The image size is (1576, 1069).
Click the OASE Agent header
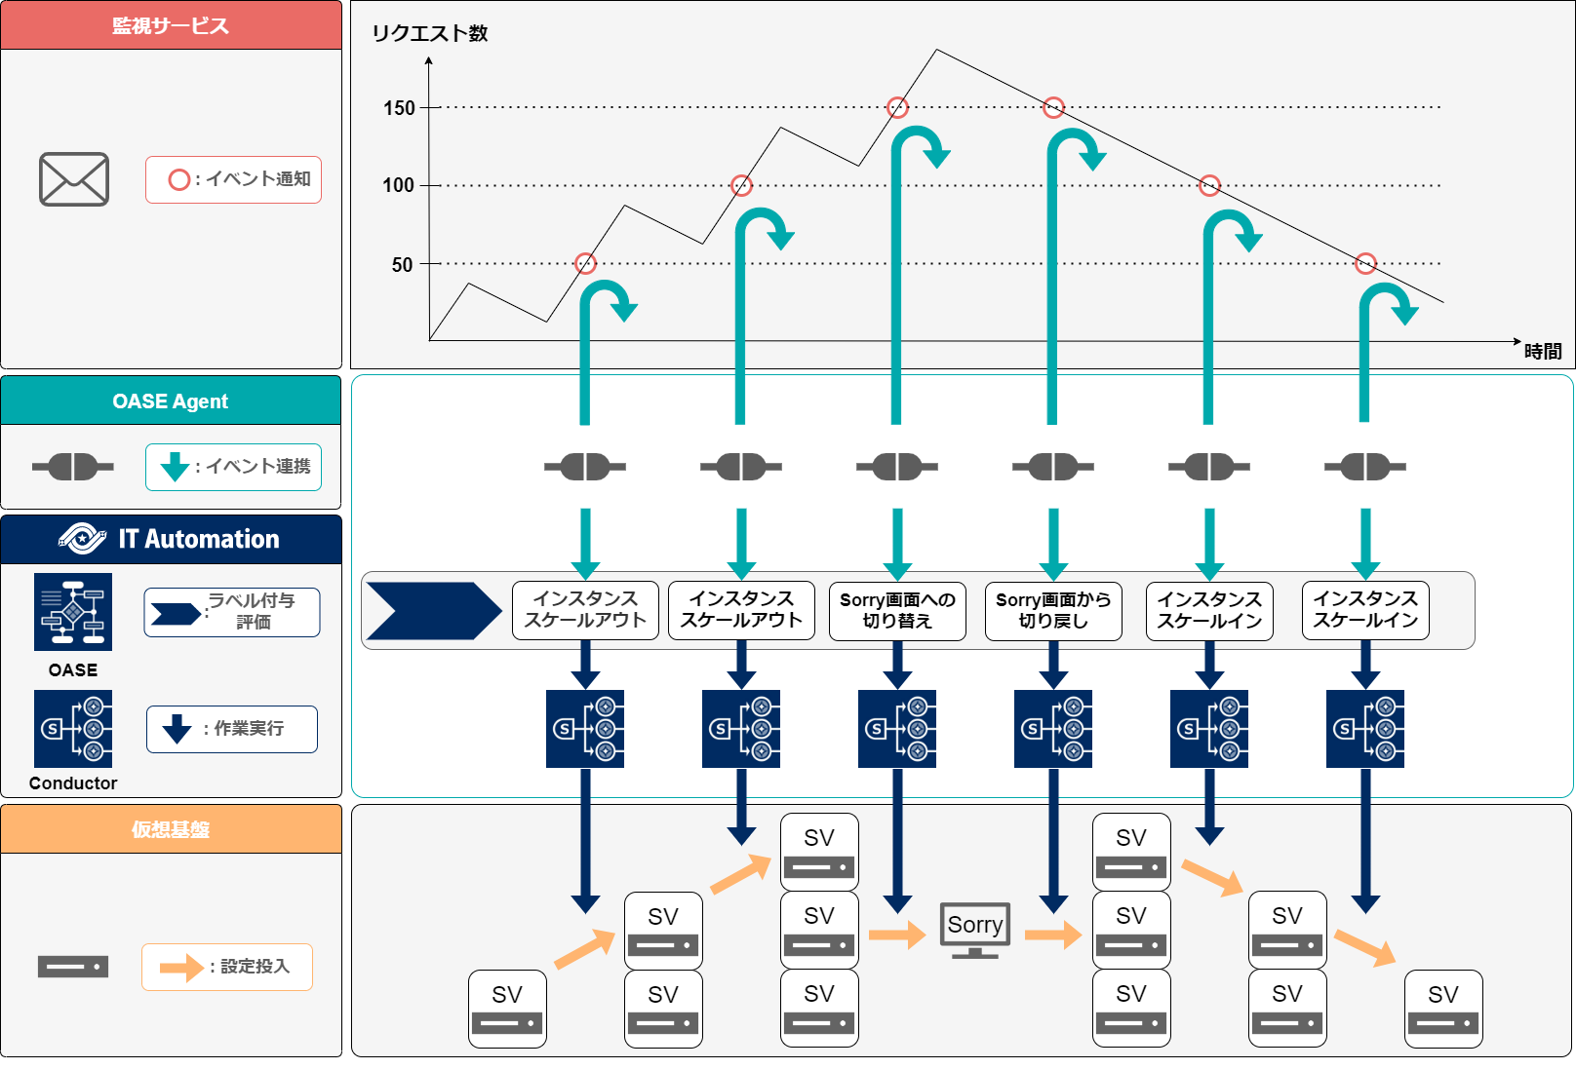click(171, 401)
